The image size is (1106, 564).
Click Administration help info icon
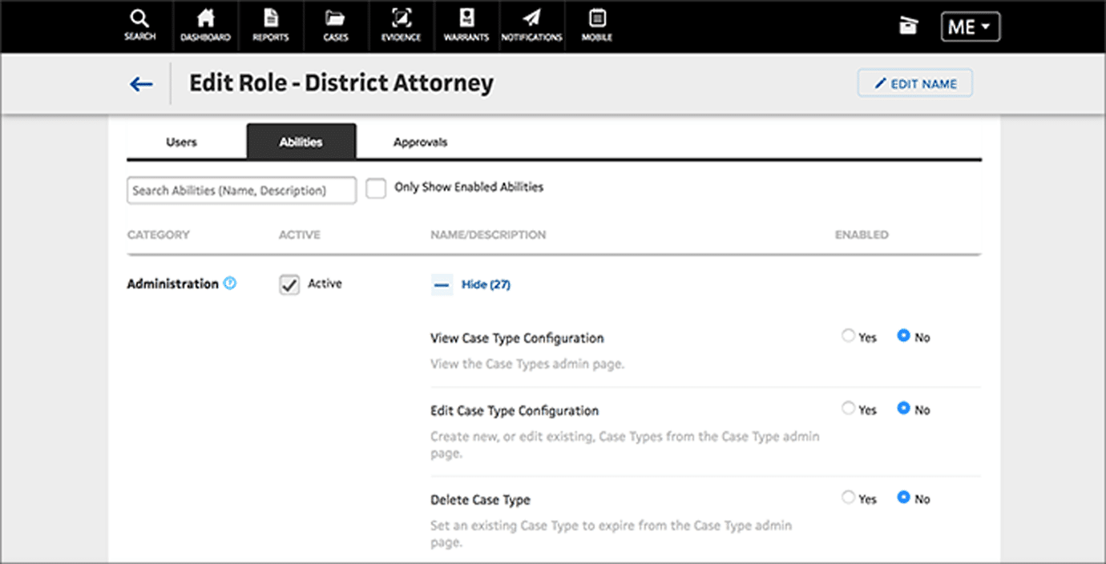point(230,284)
